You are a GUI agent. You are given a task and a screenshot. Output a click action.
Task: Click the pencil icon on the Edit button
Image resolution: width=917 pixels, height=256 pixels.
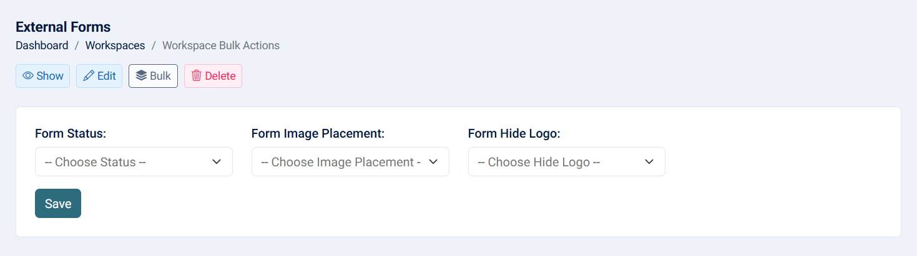[89, 76]
